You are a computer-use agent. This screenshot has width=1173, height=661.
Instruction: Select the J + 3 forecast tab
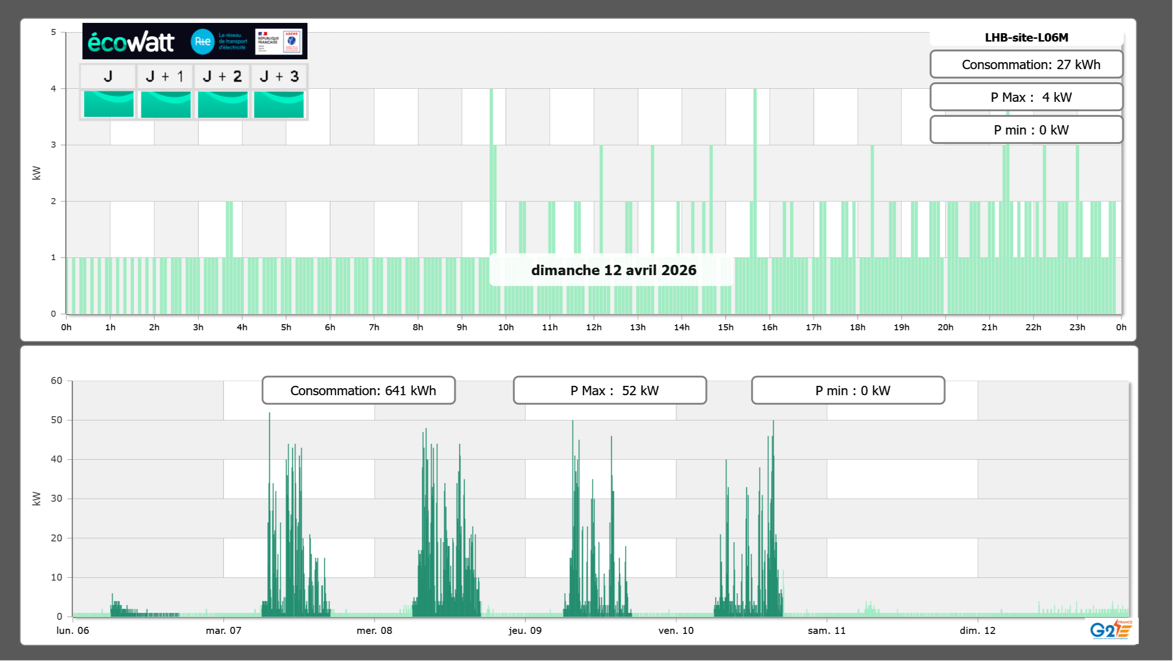point(279,76)
